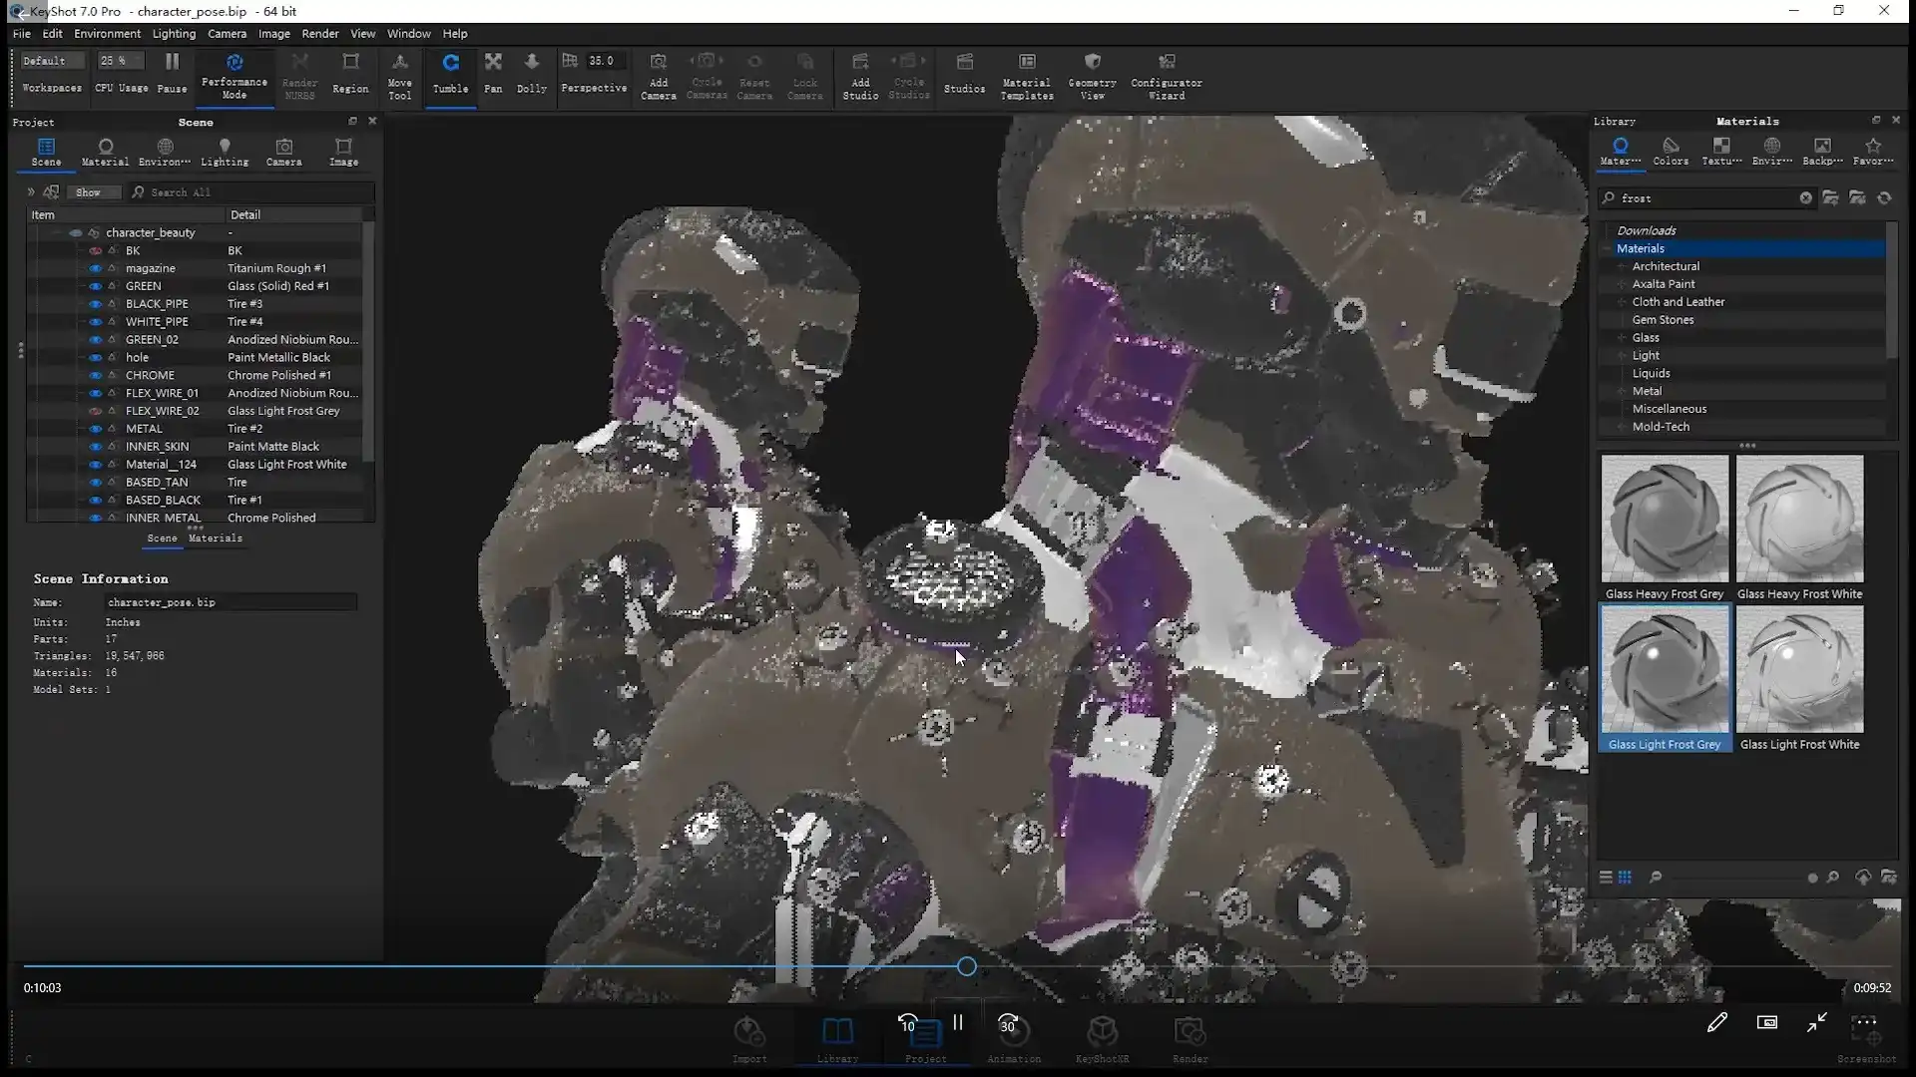Collapse the Downloads folder in library
The width and height of the screenshot is (1916, 1077).
(x=1611, y=229)
